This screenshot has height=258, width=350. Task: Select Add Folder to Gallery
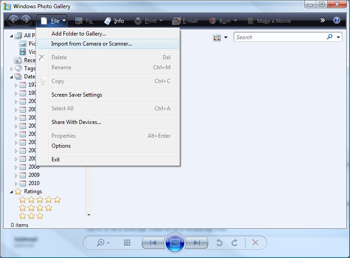[x=108, y=34]
